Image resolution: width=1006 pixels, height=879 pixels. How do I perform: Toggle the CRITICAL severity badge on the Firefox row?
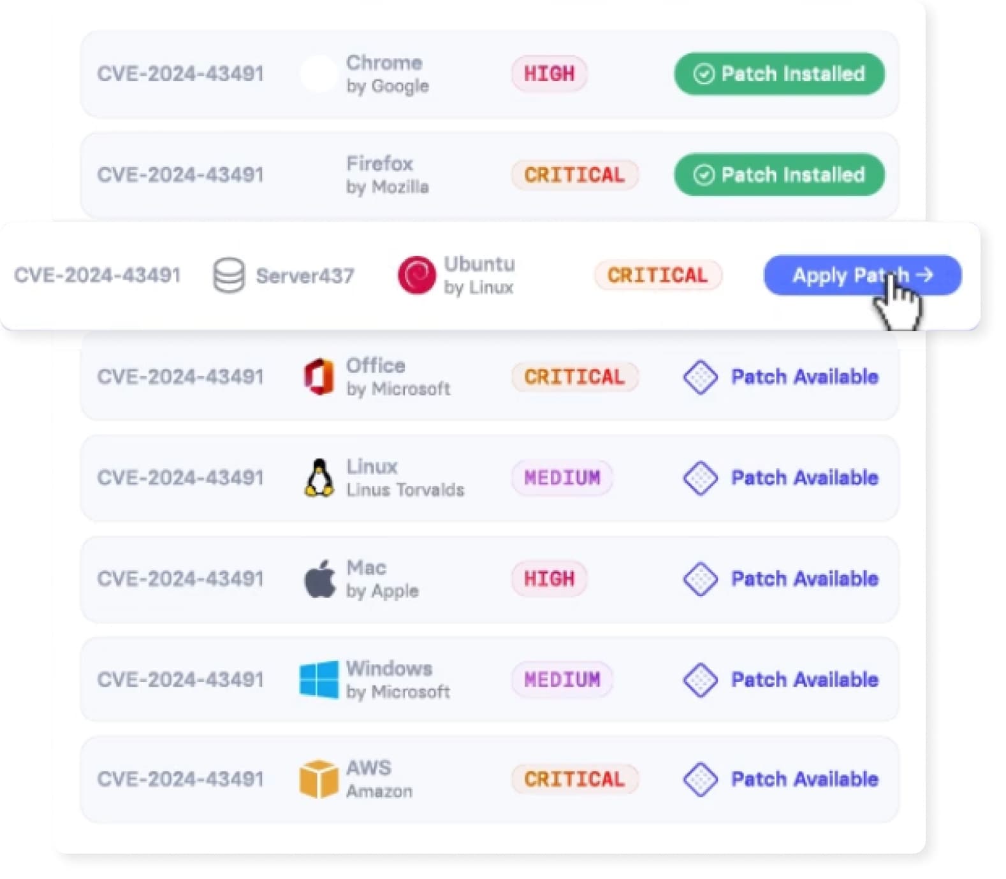point(574,175)
